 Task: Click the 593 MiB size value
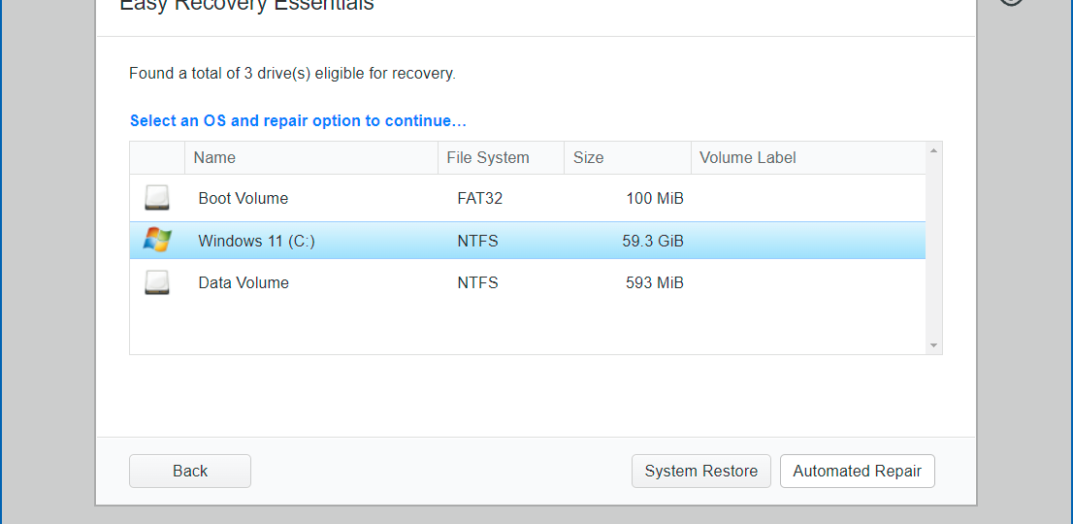(x=654, y=283)
